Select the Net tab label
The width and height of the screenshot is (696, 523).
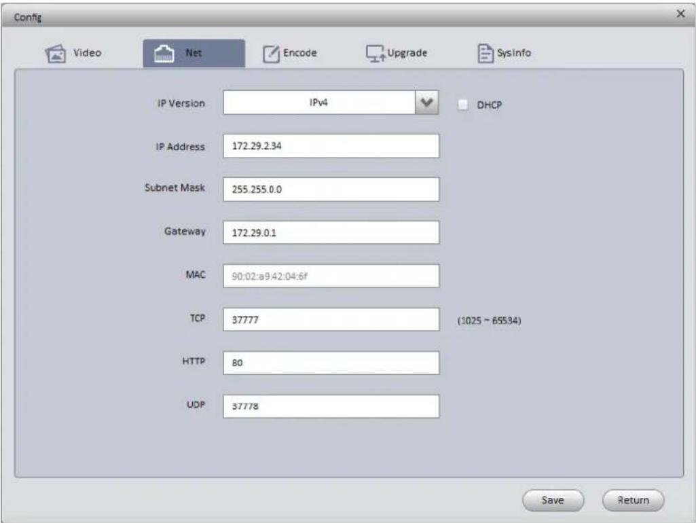194,53
